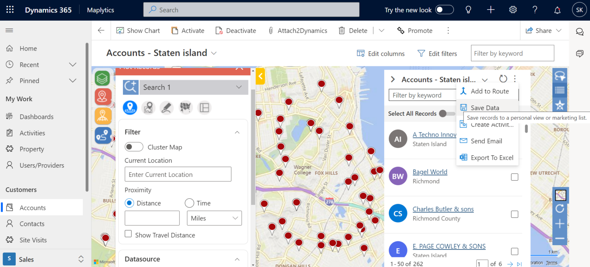Collapse the Filter section

237,132
